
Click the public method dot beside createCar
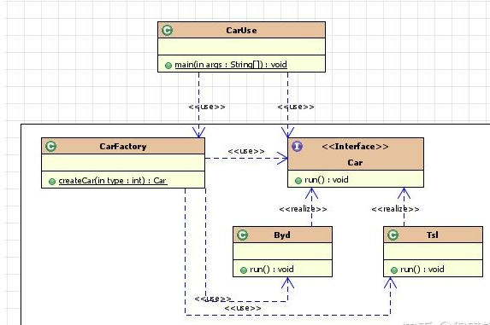[52, 182]
